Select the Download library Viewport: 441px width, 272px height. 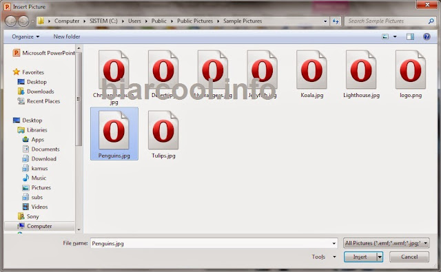[39, 159]
